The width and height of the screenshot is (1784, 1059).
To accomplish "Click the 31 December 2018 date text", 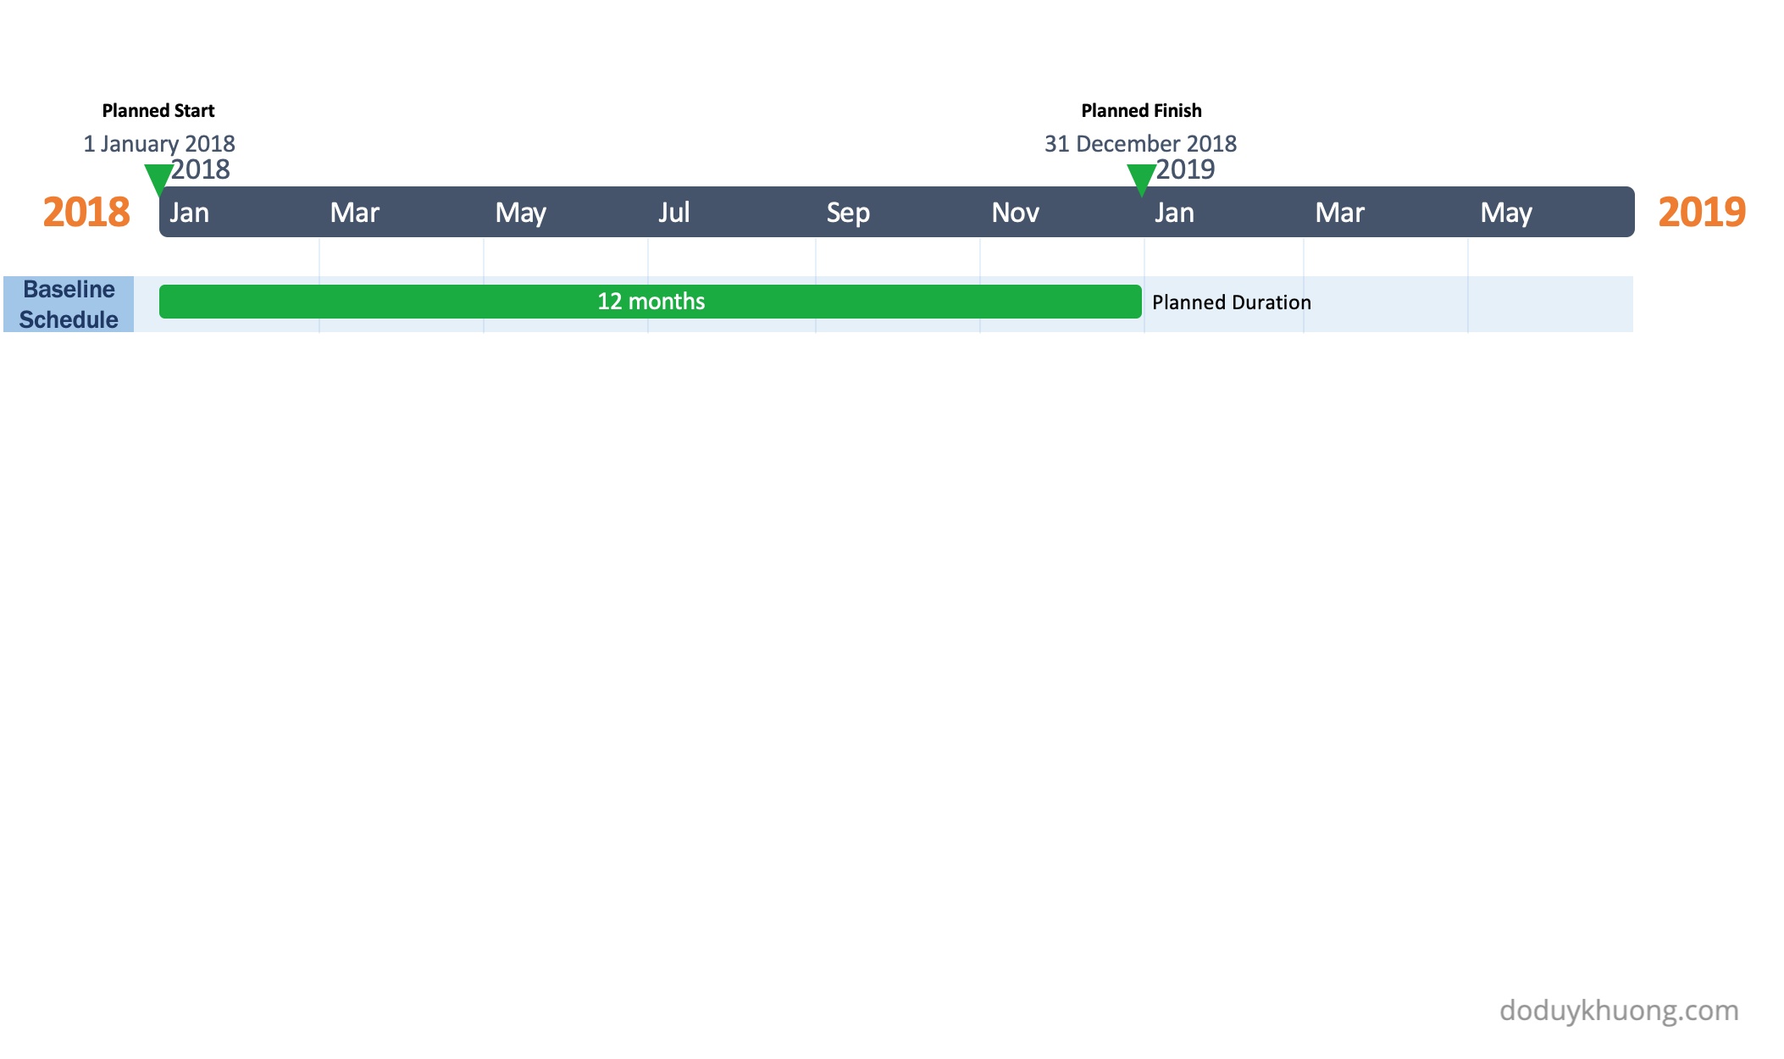I will point(1140,143).
